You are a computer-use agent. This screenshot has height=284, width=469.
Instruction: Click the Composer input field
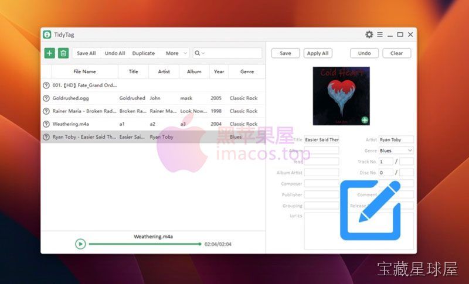pyautogui.click(x=321, y=183)
